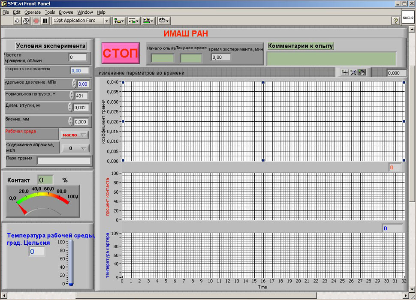This screenshot has width=416, height=300.
Task: Click the Run Continuously toolbar button
Action: pos(26,21)
